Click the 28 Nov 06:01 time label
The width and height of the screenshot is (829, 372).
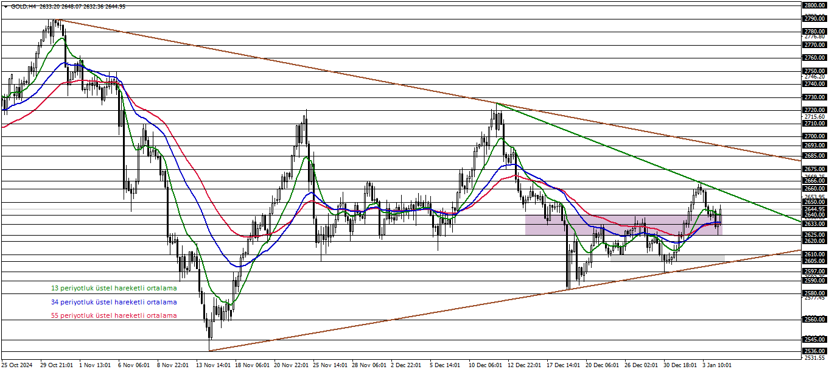click(x=368, y=365)
